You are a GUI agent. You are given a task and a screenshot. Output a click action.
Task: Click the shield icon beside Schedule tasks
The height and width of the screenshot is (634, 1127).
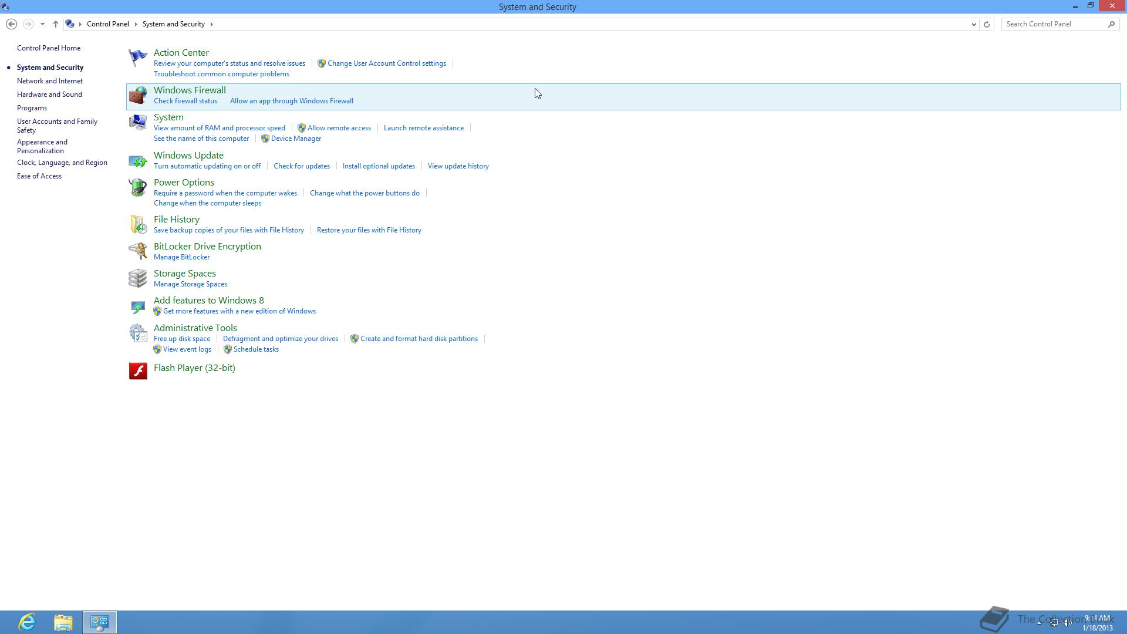(227, 349)
